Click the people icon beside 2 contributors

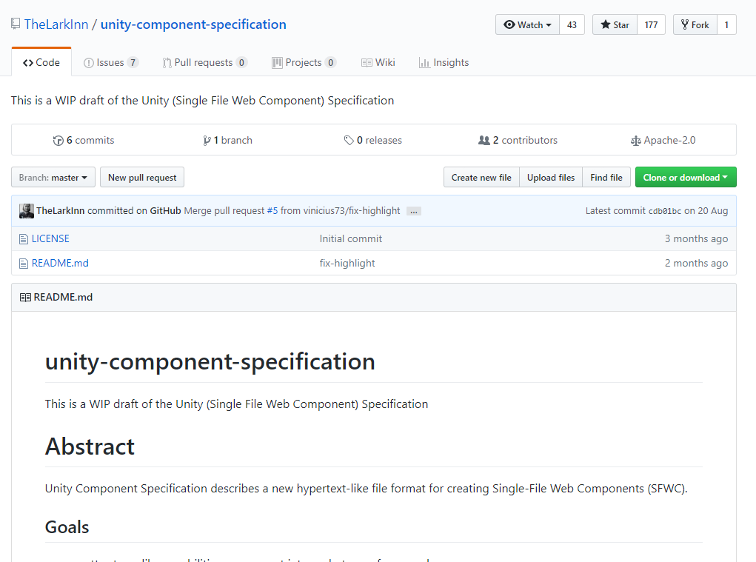pyautogui.click(x=484, y=140)
